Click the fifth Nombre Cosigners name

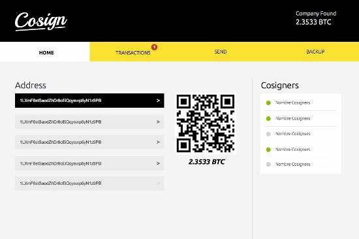pos(292,164)
